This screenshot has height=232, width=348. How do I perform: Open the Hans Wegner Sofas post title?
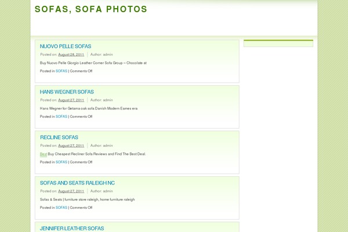[67, 92]
